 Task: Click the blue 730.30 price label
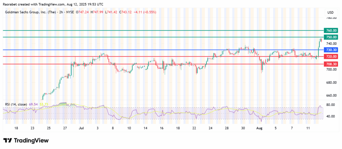pyautogui.click(x=331, y=50)
